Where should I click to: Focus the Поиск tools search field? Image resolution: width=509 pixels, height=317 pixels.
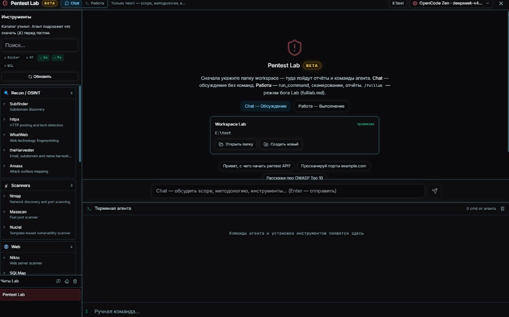pos(40,45)
